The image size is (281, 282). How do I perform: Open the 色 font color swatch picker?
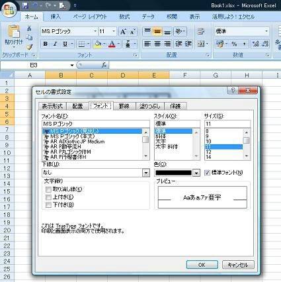click(196, 173)
